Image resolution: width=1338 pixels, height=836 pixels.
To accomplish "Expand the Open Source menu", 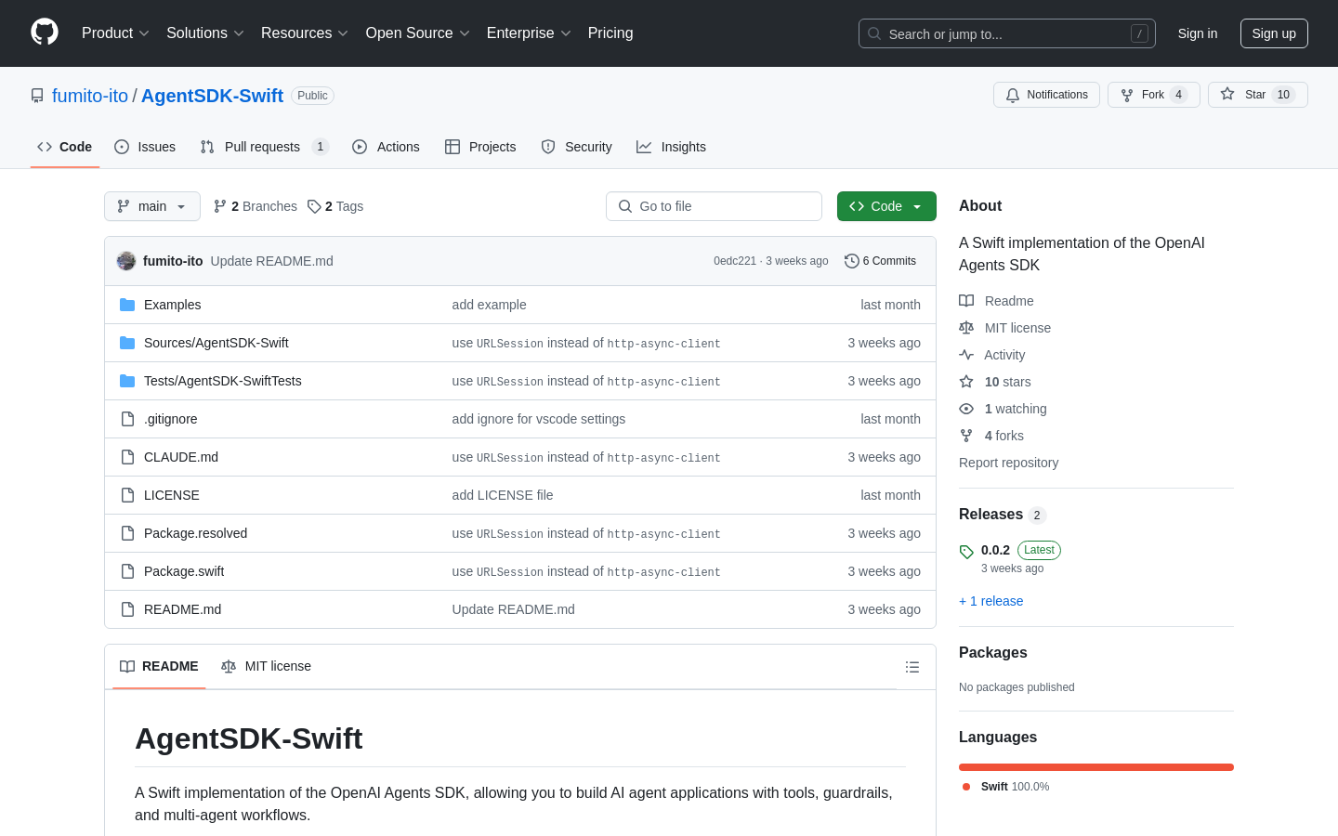I will tap(418, 33).
